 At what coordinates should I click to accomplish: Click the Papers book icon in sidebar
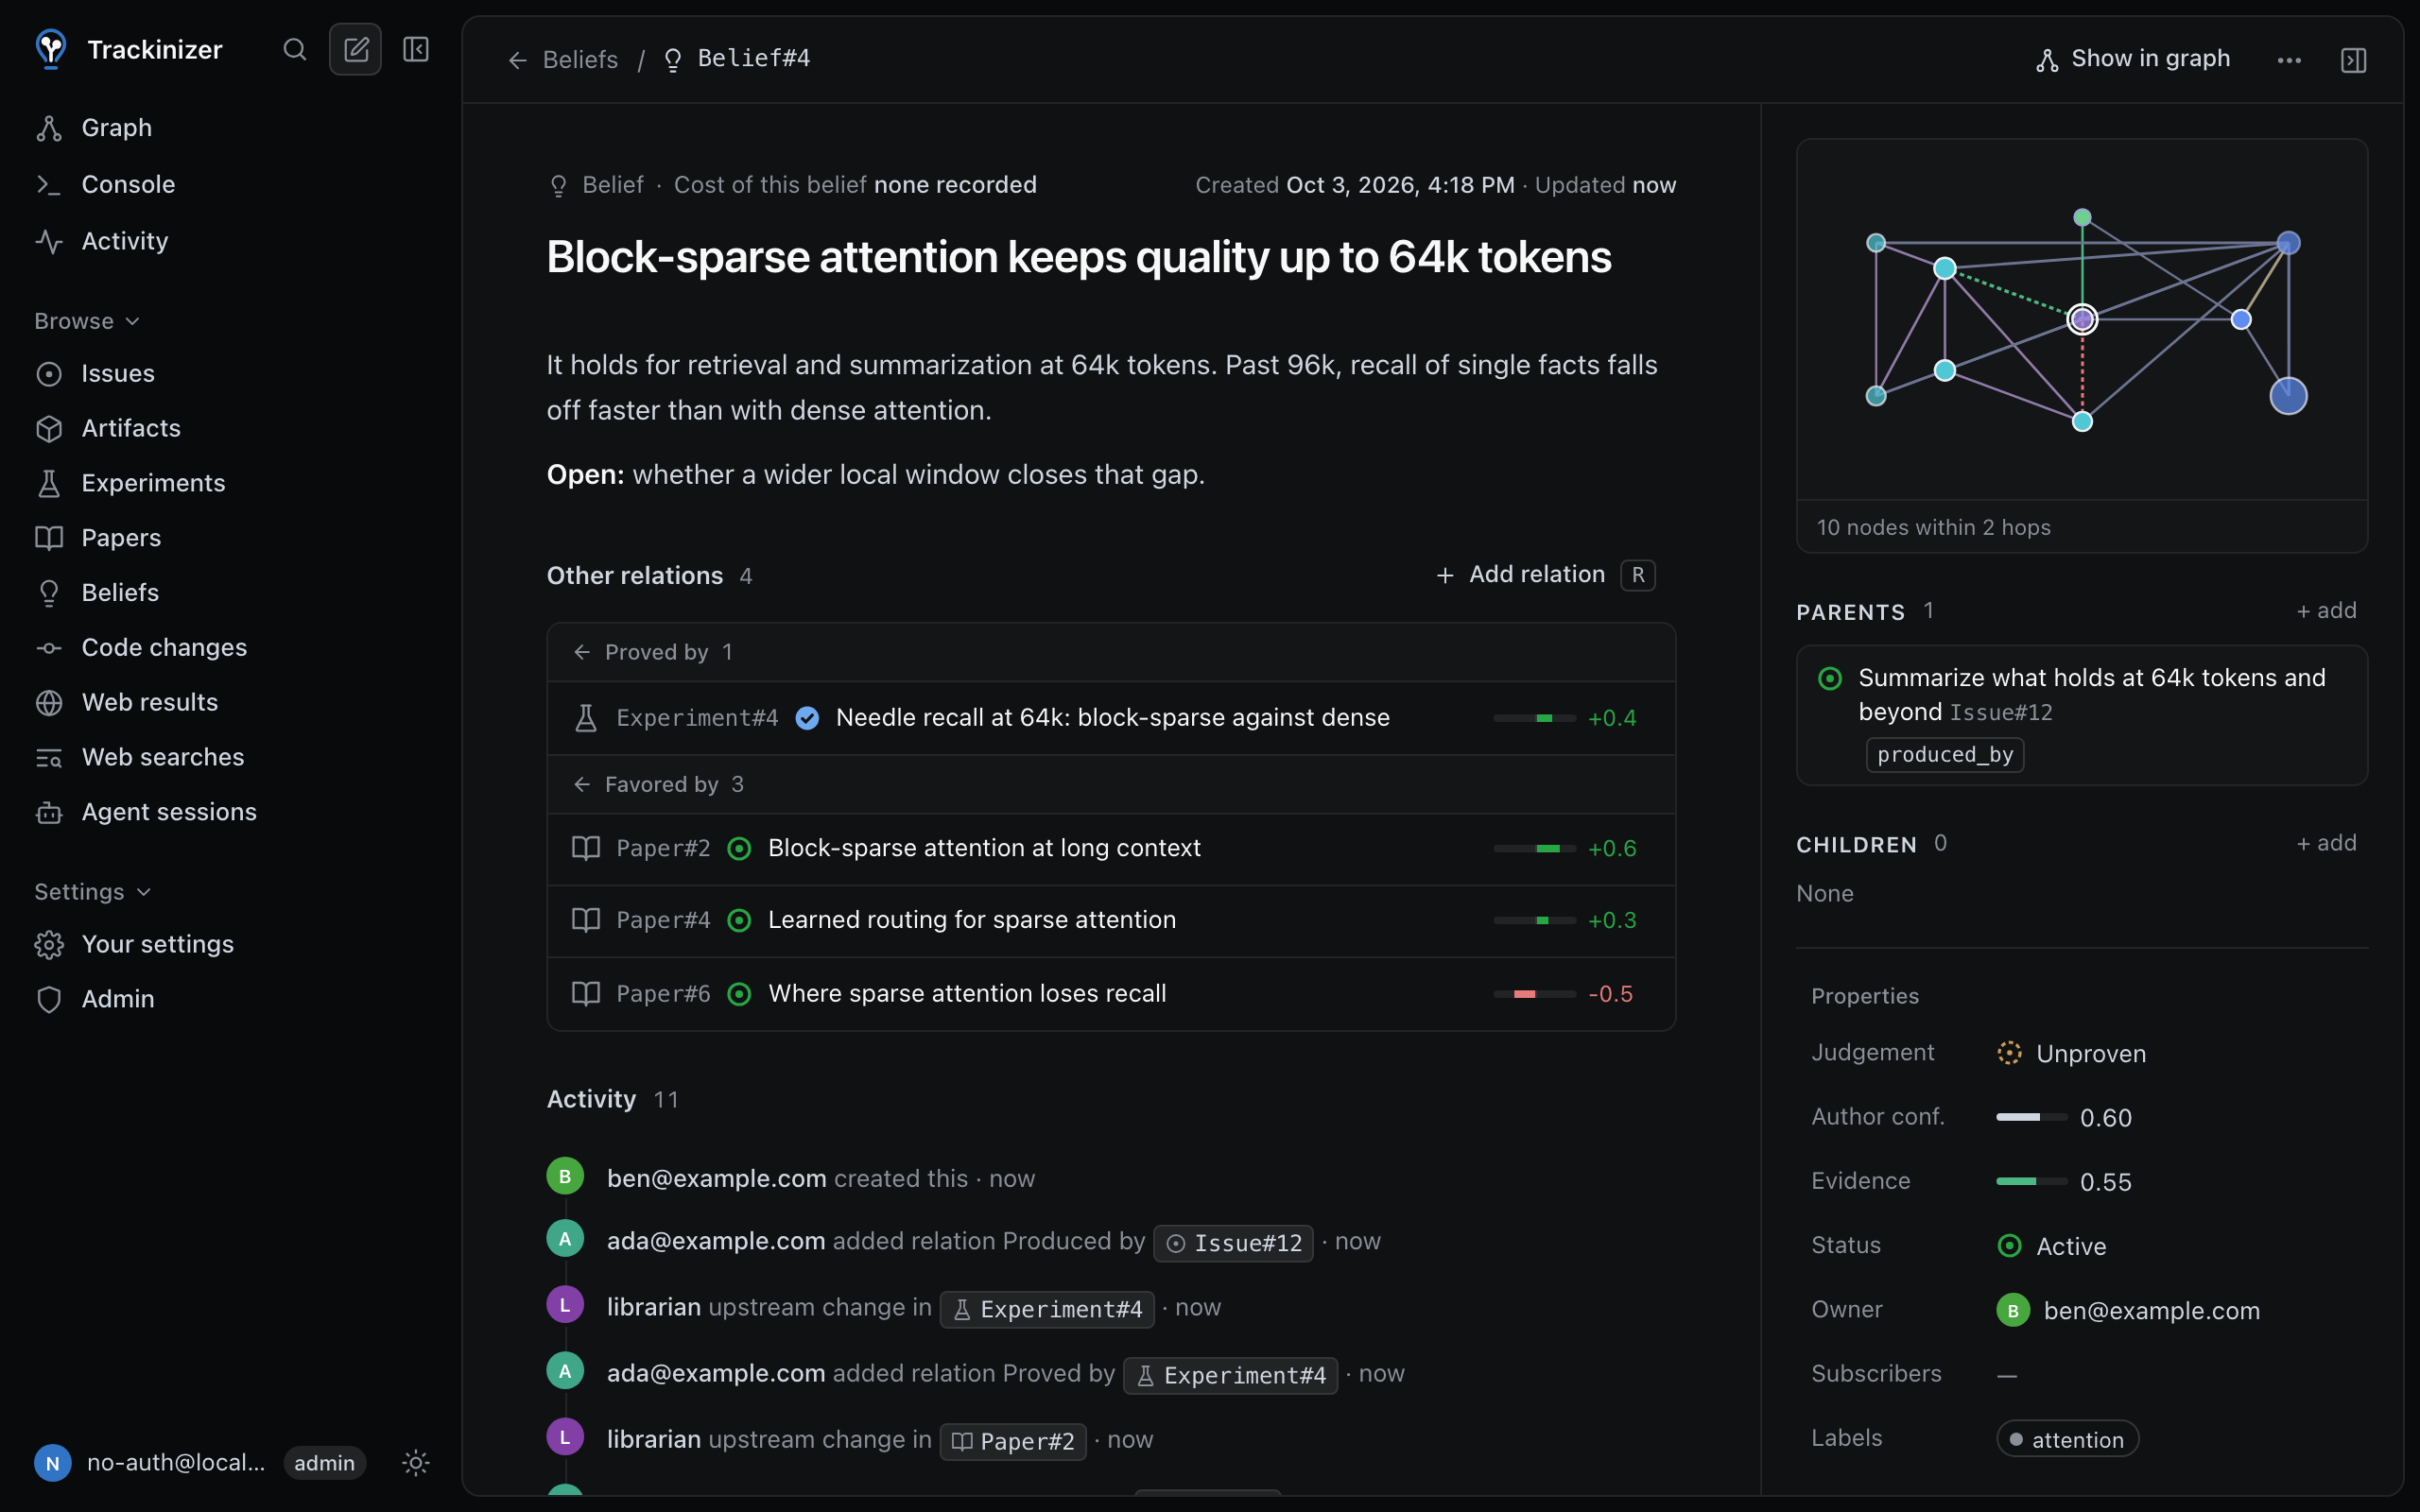pyautogui.click(x=49, y=538)
